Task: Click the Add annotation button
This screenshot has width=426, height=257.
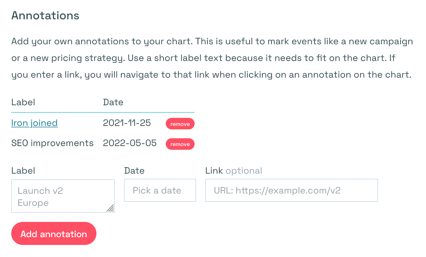Action: 54,233
